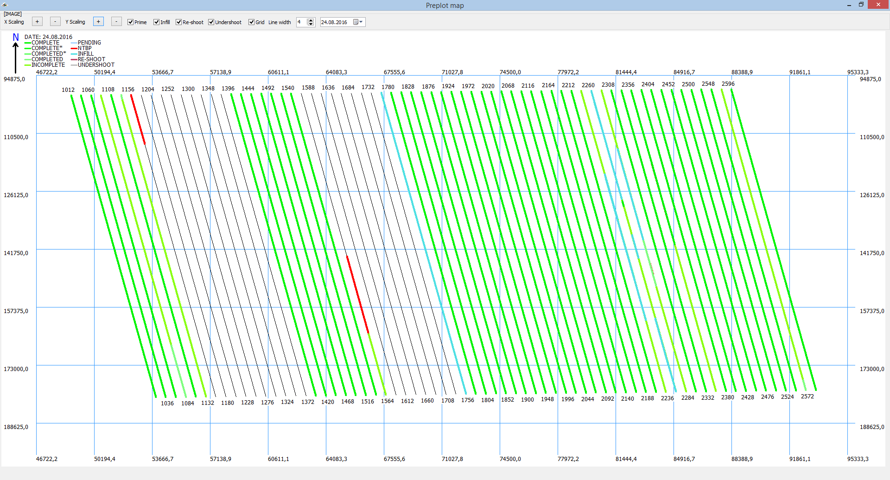Restore down the Preplot map window
Image resolution: width=890 pixels, height=480 pixels.
click(861, 5)
